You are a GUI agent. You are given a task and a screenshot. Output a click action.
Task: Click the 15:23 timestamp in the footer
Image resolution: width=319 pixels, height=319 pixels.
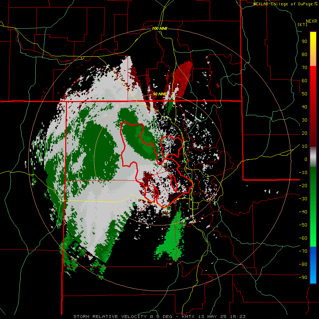click(238, 317)
